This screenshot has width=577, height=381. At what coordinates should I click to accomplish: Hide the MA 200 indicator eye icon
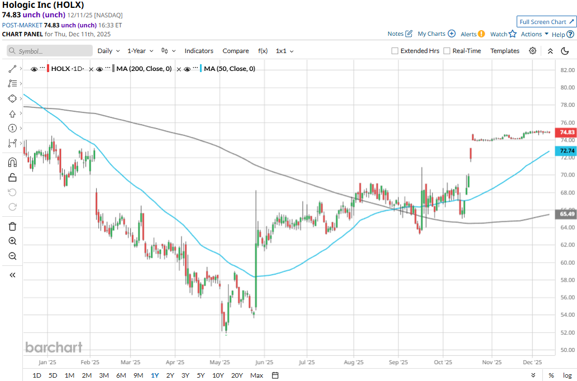pos(99,69)
